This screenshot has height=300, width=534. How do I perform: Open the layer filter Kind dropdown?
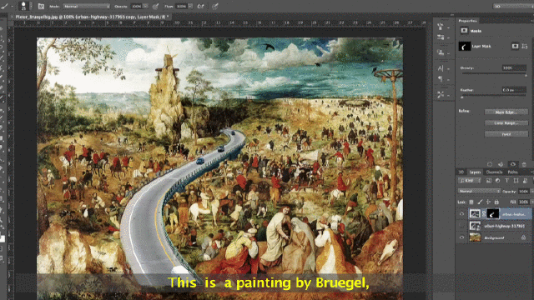tap(470, 181)
